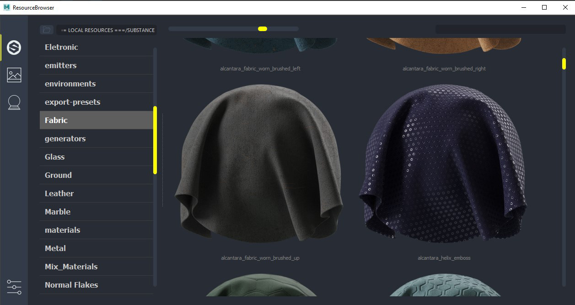Select the materials category
Viewport: 575px width, 305px height.
click(x=97, y=230)
